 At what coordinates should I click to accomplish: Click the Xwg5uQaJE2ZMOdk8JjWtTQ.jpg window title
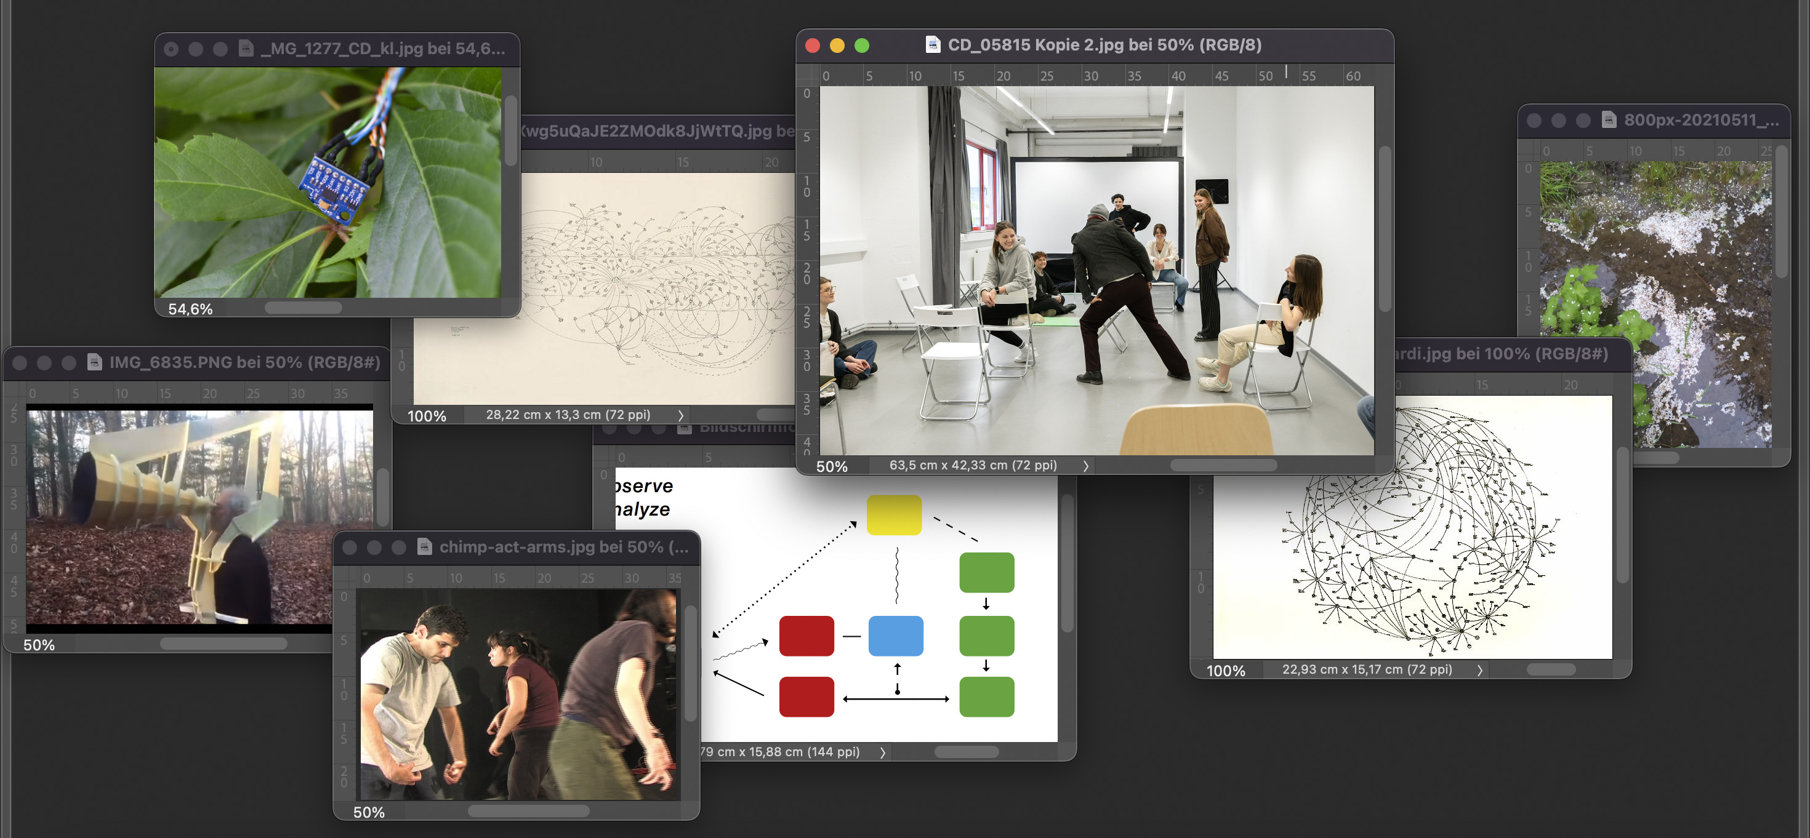click(658, 130)
